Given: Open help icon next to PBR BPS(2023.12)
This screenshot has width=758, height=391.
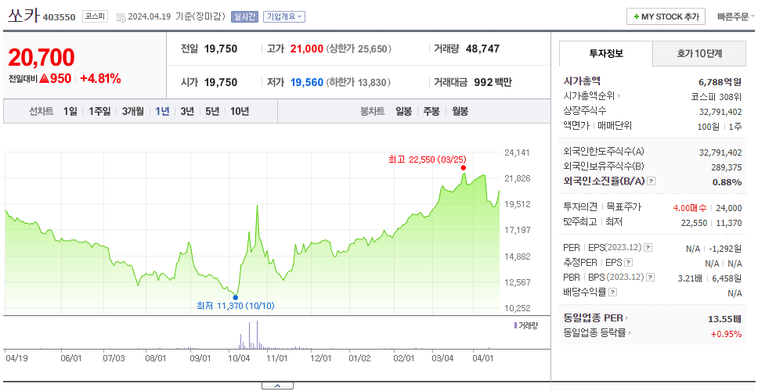Looking at the screenshot, I should [x=651, y=277].
